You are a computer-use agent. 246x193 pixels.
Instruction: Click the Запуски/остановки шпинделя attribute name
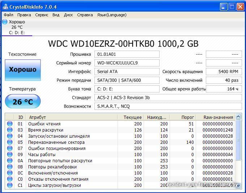point(59,136)
